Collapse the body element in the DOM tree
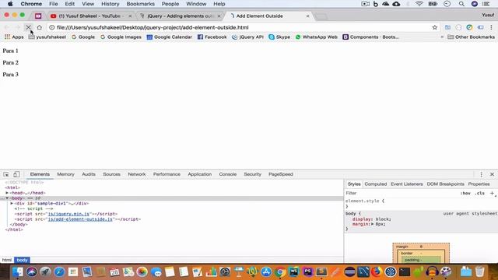The image size is (498, 280). pos(7,198)
